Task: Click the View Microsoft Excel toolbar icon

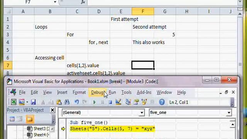Action: (14, 102)
